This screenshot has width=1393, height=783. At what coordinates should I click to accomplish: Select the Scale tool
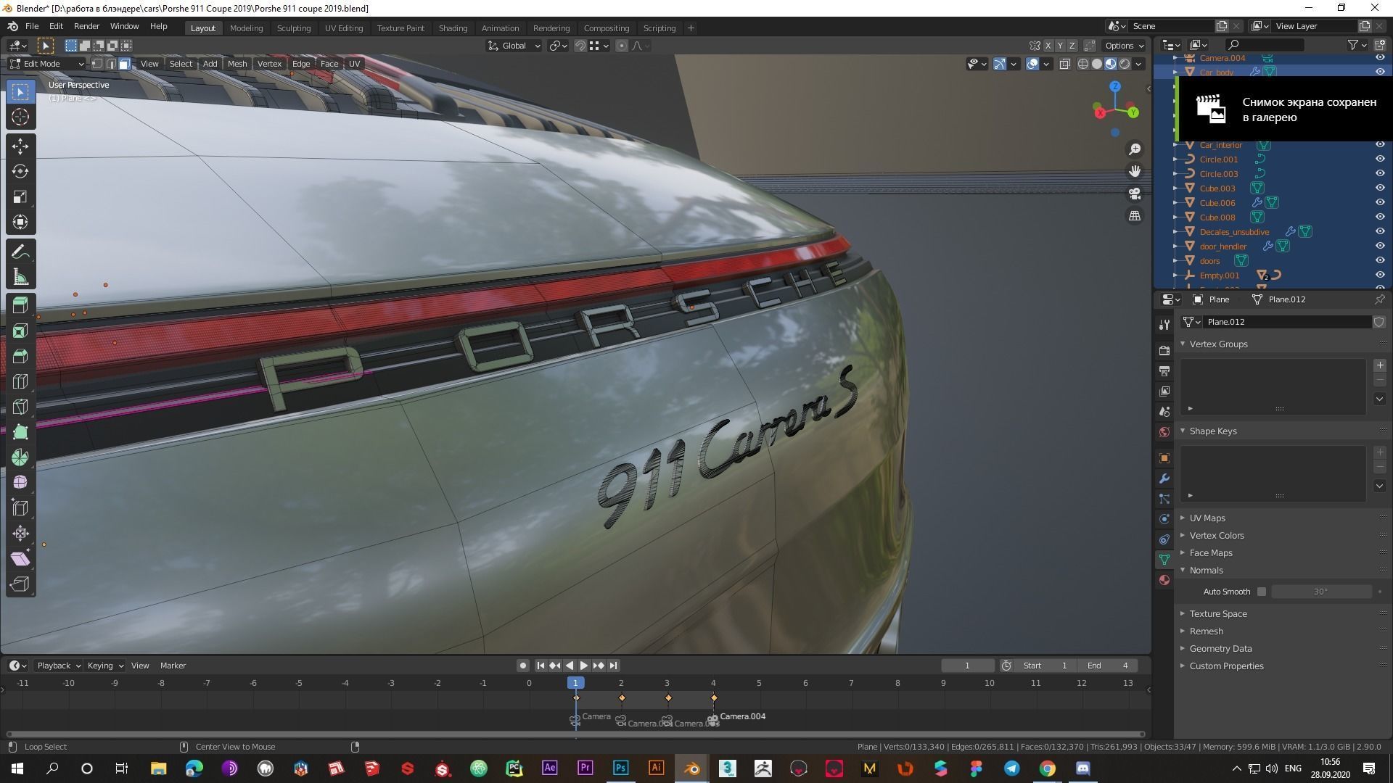coord(20,197)
